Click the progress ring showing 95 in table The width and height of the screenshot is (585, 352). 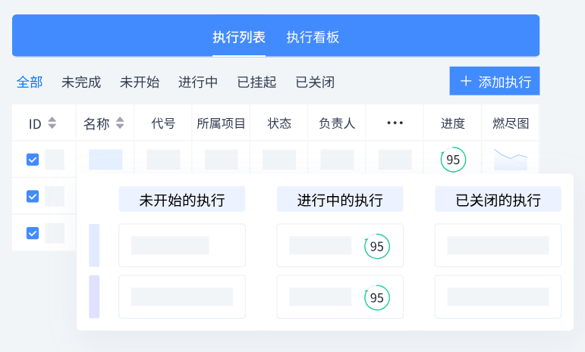(453, 160)
